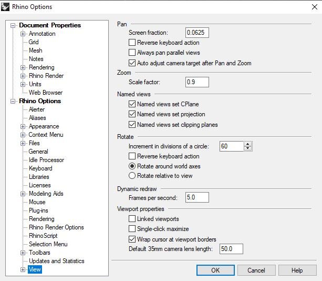Expand the Appearance tree node
This screenshot has width=322, height=281.
[23, 126]
